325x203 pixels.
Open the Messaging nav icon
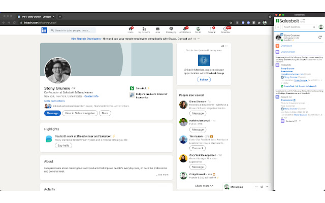coord(171,30)
